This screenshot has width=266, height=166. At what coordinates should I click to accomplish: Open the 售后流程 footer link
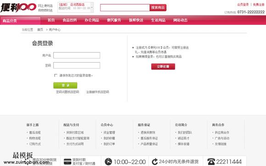[35, 132]
